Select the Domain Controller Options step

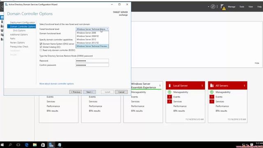(21, 26)
